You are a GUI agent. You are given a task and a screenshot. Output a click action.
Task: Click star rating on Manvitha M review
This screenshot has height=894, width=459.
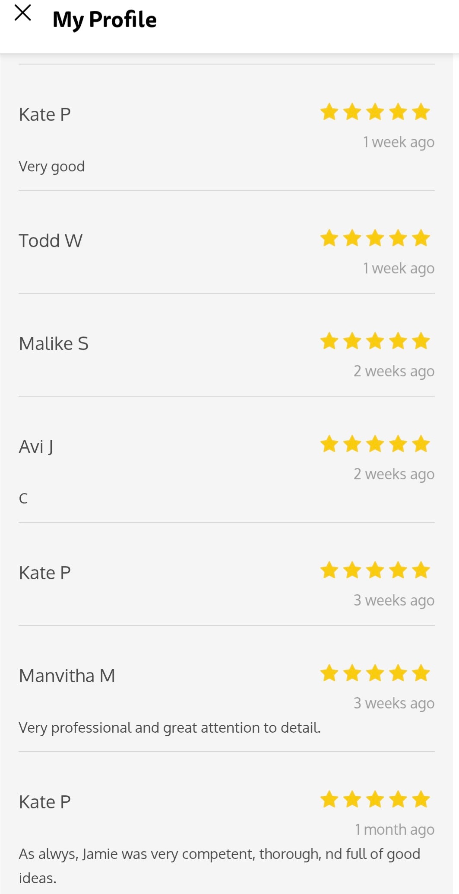coord(375,673)
